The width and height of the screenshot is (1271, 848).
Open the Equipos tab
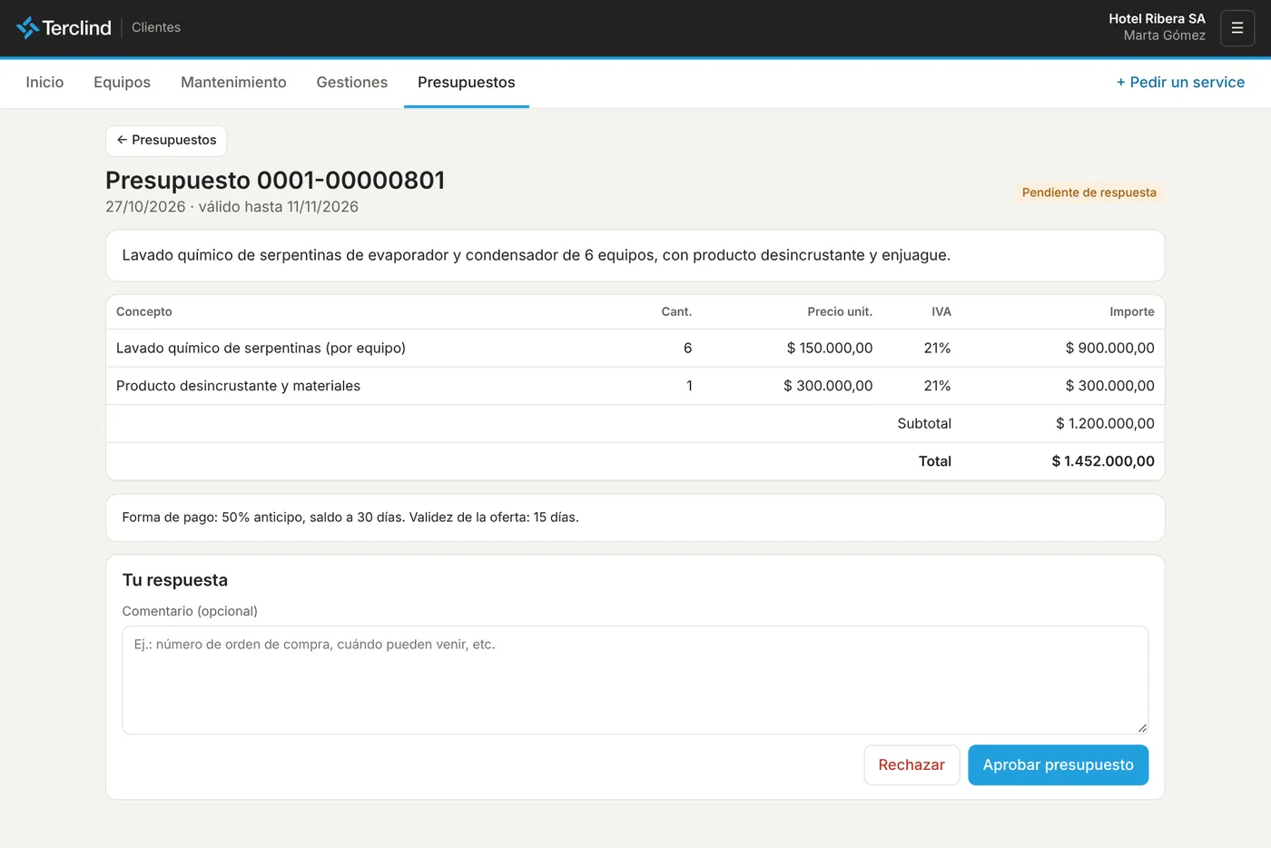tap(122, 83)
